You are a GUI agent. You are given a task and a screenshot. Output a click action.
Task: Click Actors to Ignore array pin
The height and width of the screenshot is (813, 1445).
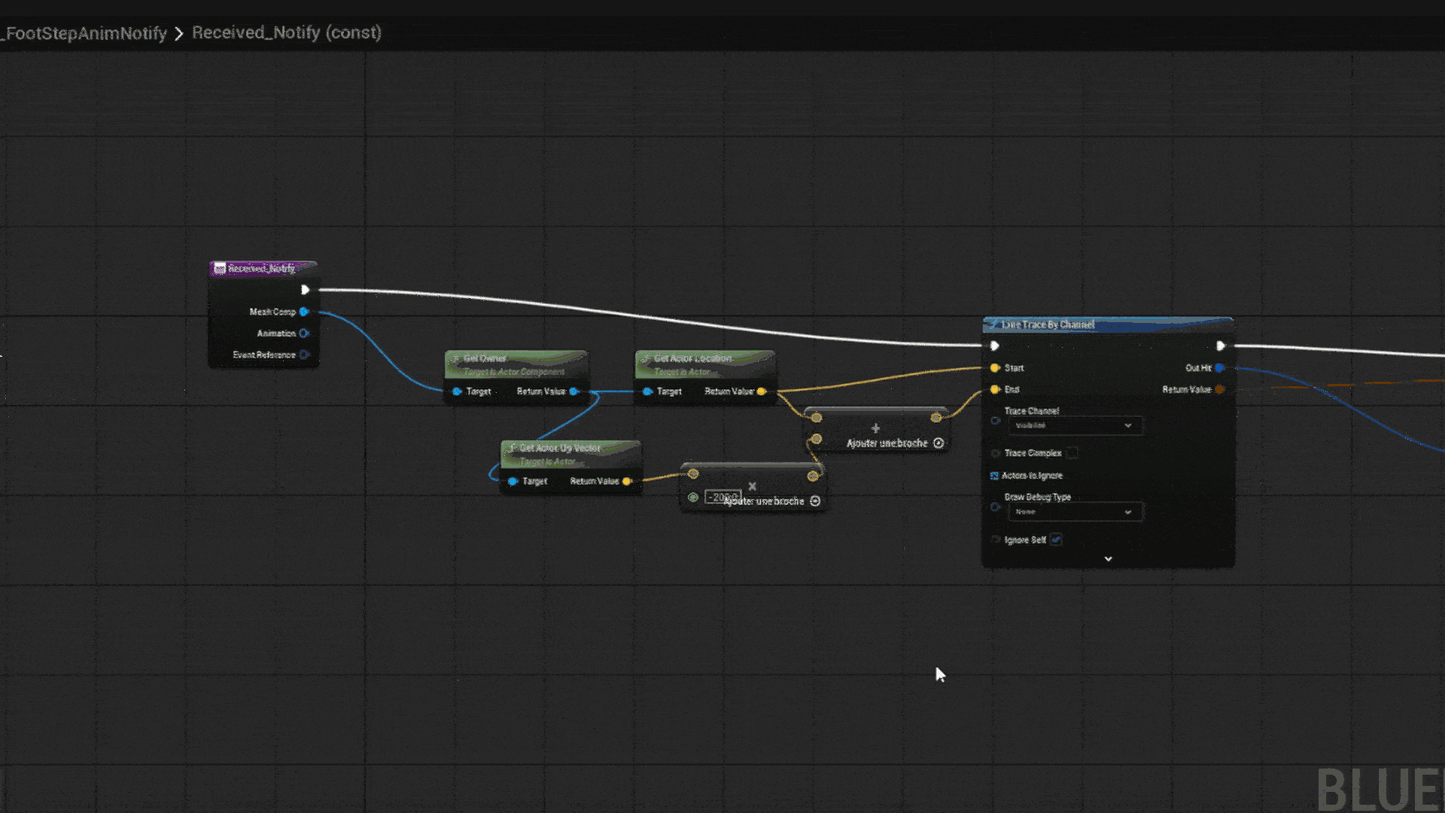pyautogui.click(x=994, y=476)
